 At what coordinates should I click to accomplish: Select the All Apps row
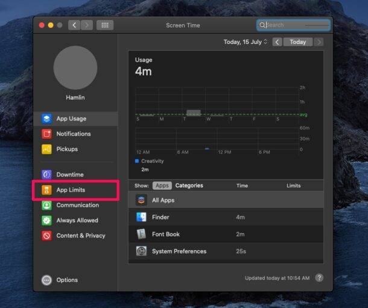(226, 200)
